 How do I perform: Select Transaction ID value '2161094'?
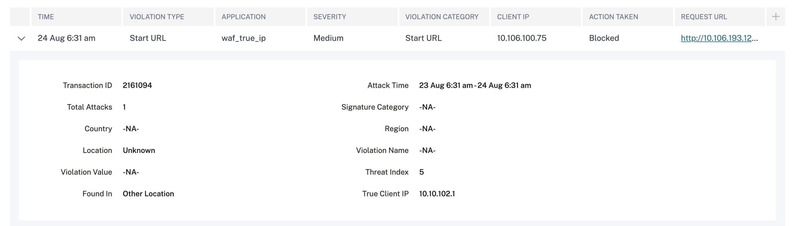point(137,85)
